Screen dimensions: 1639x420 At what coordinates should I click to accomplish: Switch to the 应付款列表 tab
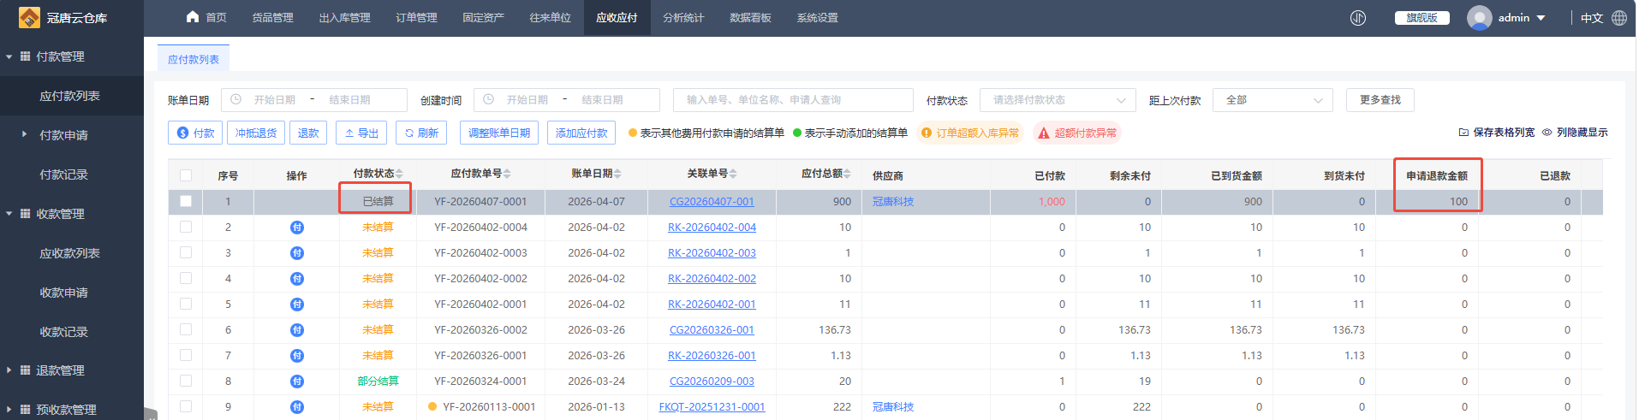(194, 59)
